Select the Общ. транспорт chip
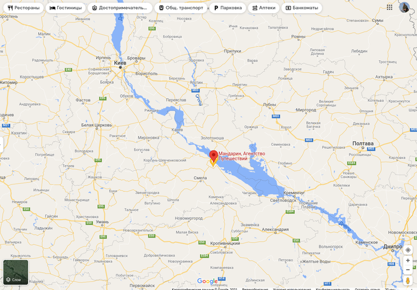 click(x=181, y=8)
